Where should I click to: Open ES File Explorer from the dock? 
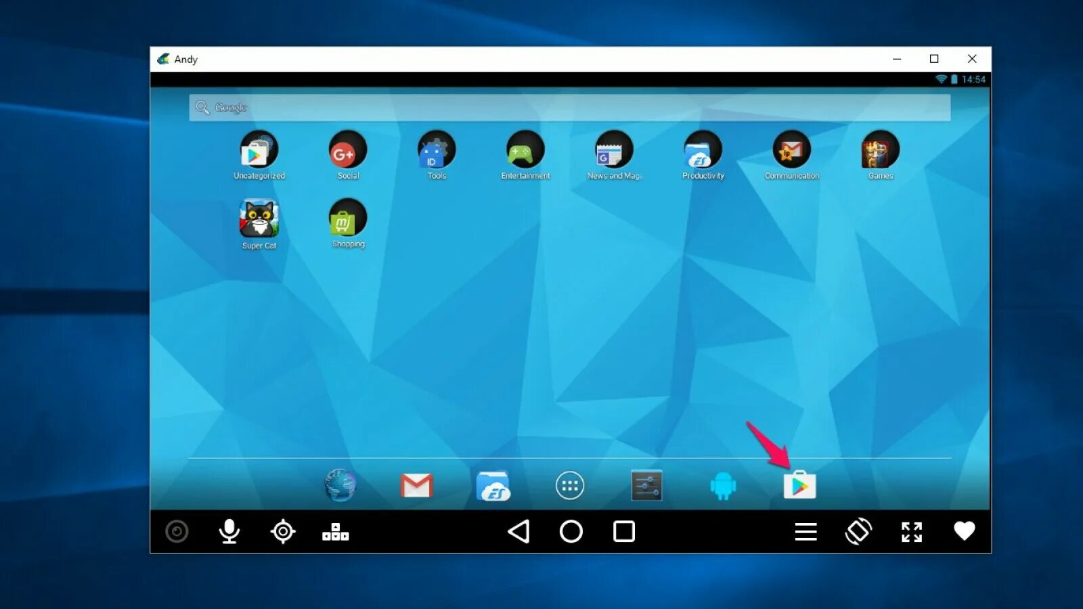[493, 486]
